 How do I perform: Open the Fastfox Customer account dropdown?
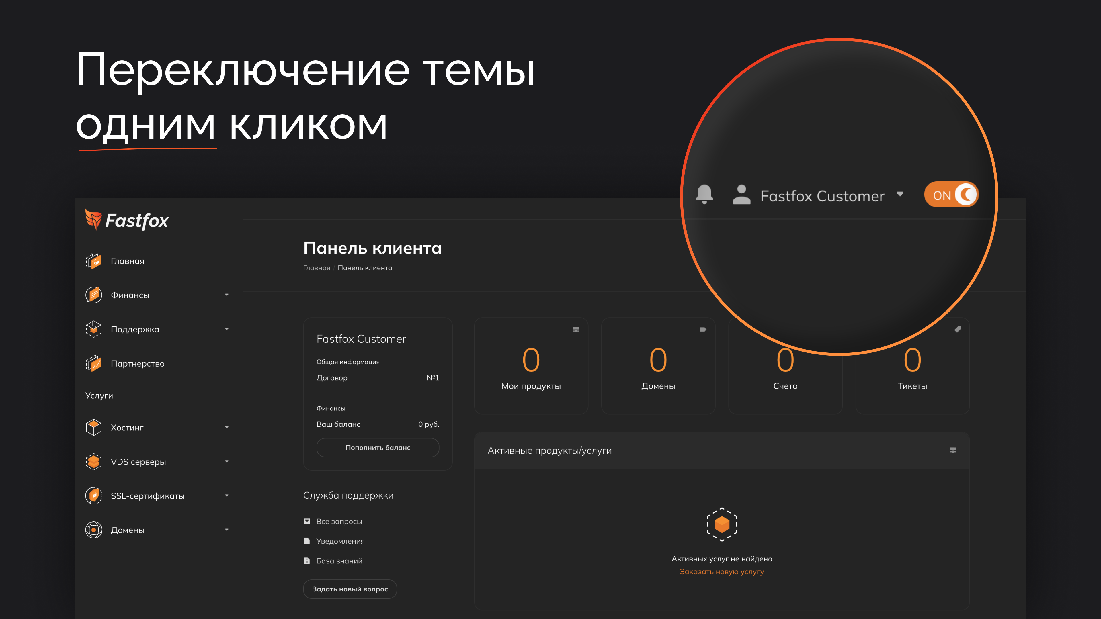coord(822,196)
